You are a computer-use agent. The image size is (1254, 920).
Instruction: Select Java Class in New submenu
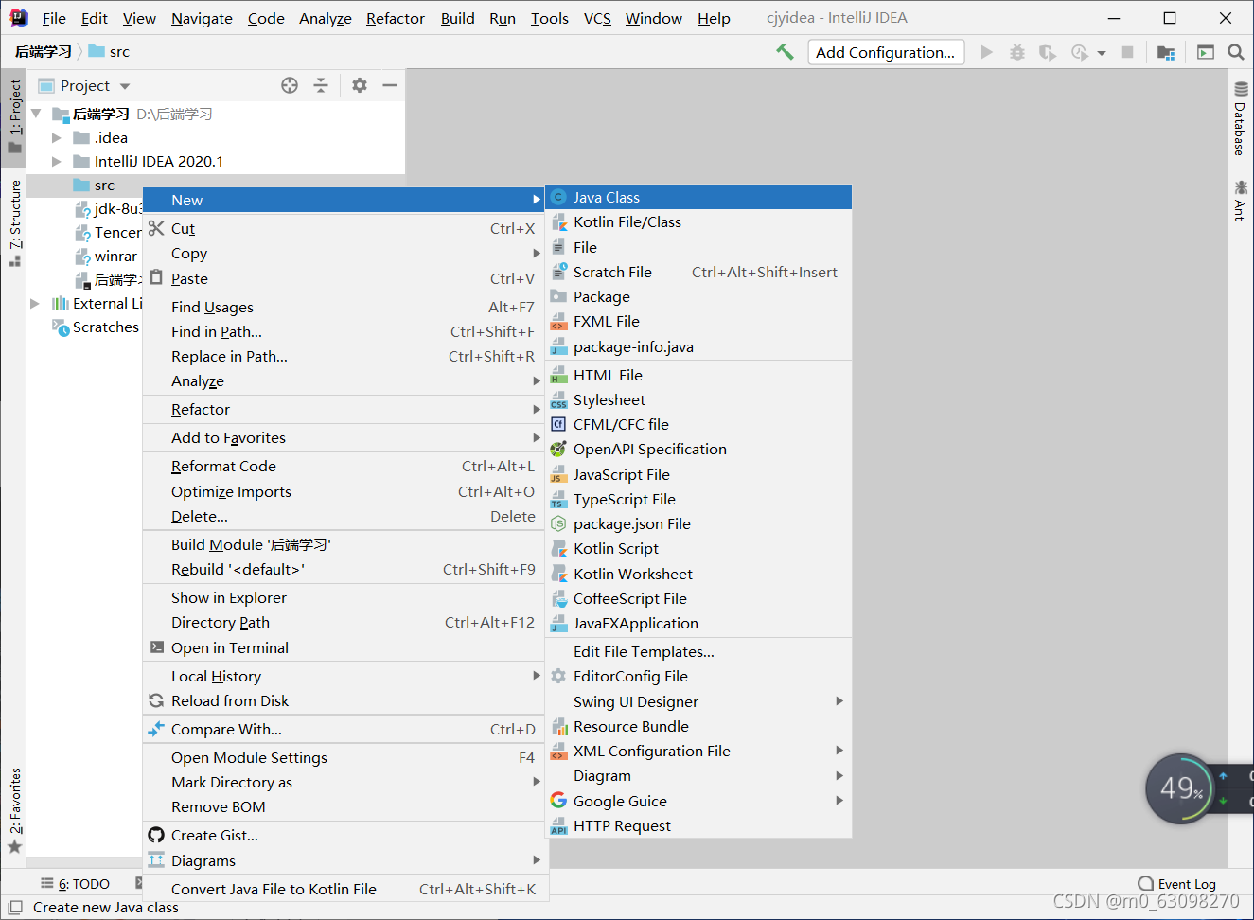tap(698, 197)
